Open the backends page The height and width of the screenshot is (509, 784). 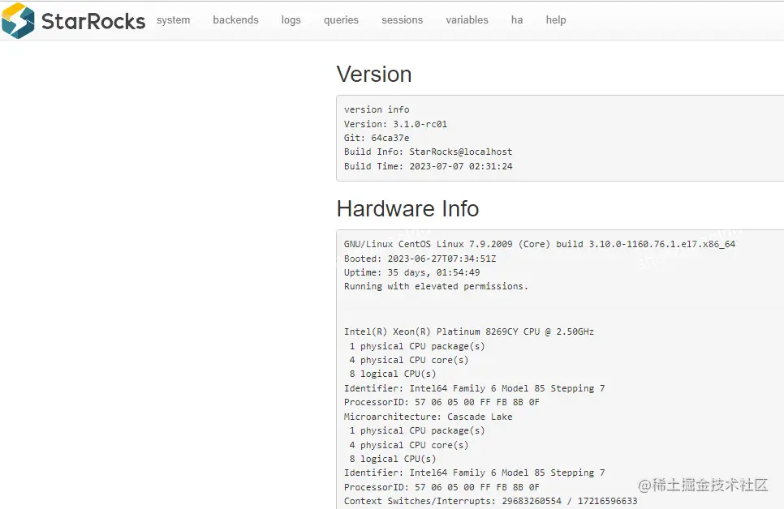point(235,20)
